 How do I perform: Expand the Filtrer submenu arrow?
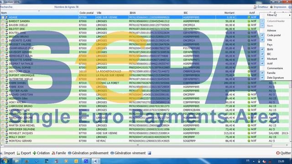[x=290, y=15]
